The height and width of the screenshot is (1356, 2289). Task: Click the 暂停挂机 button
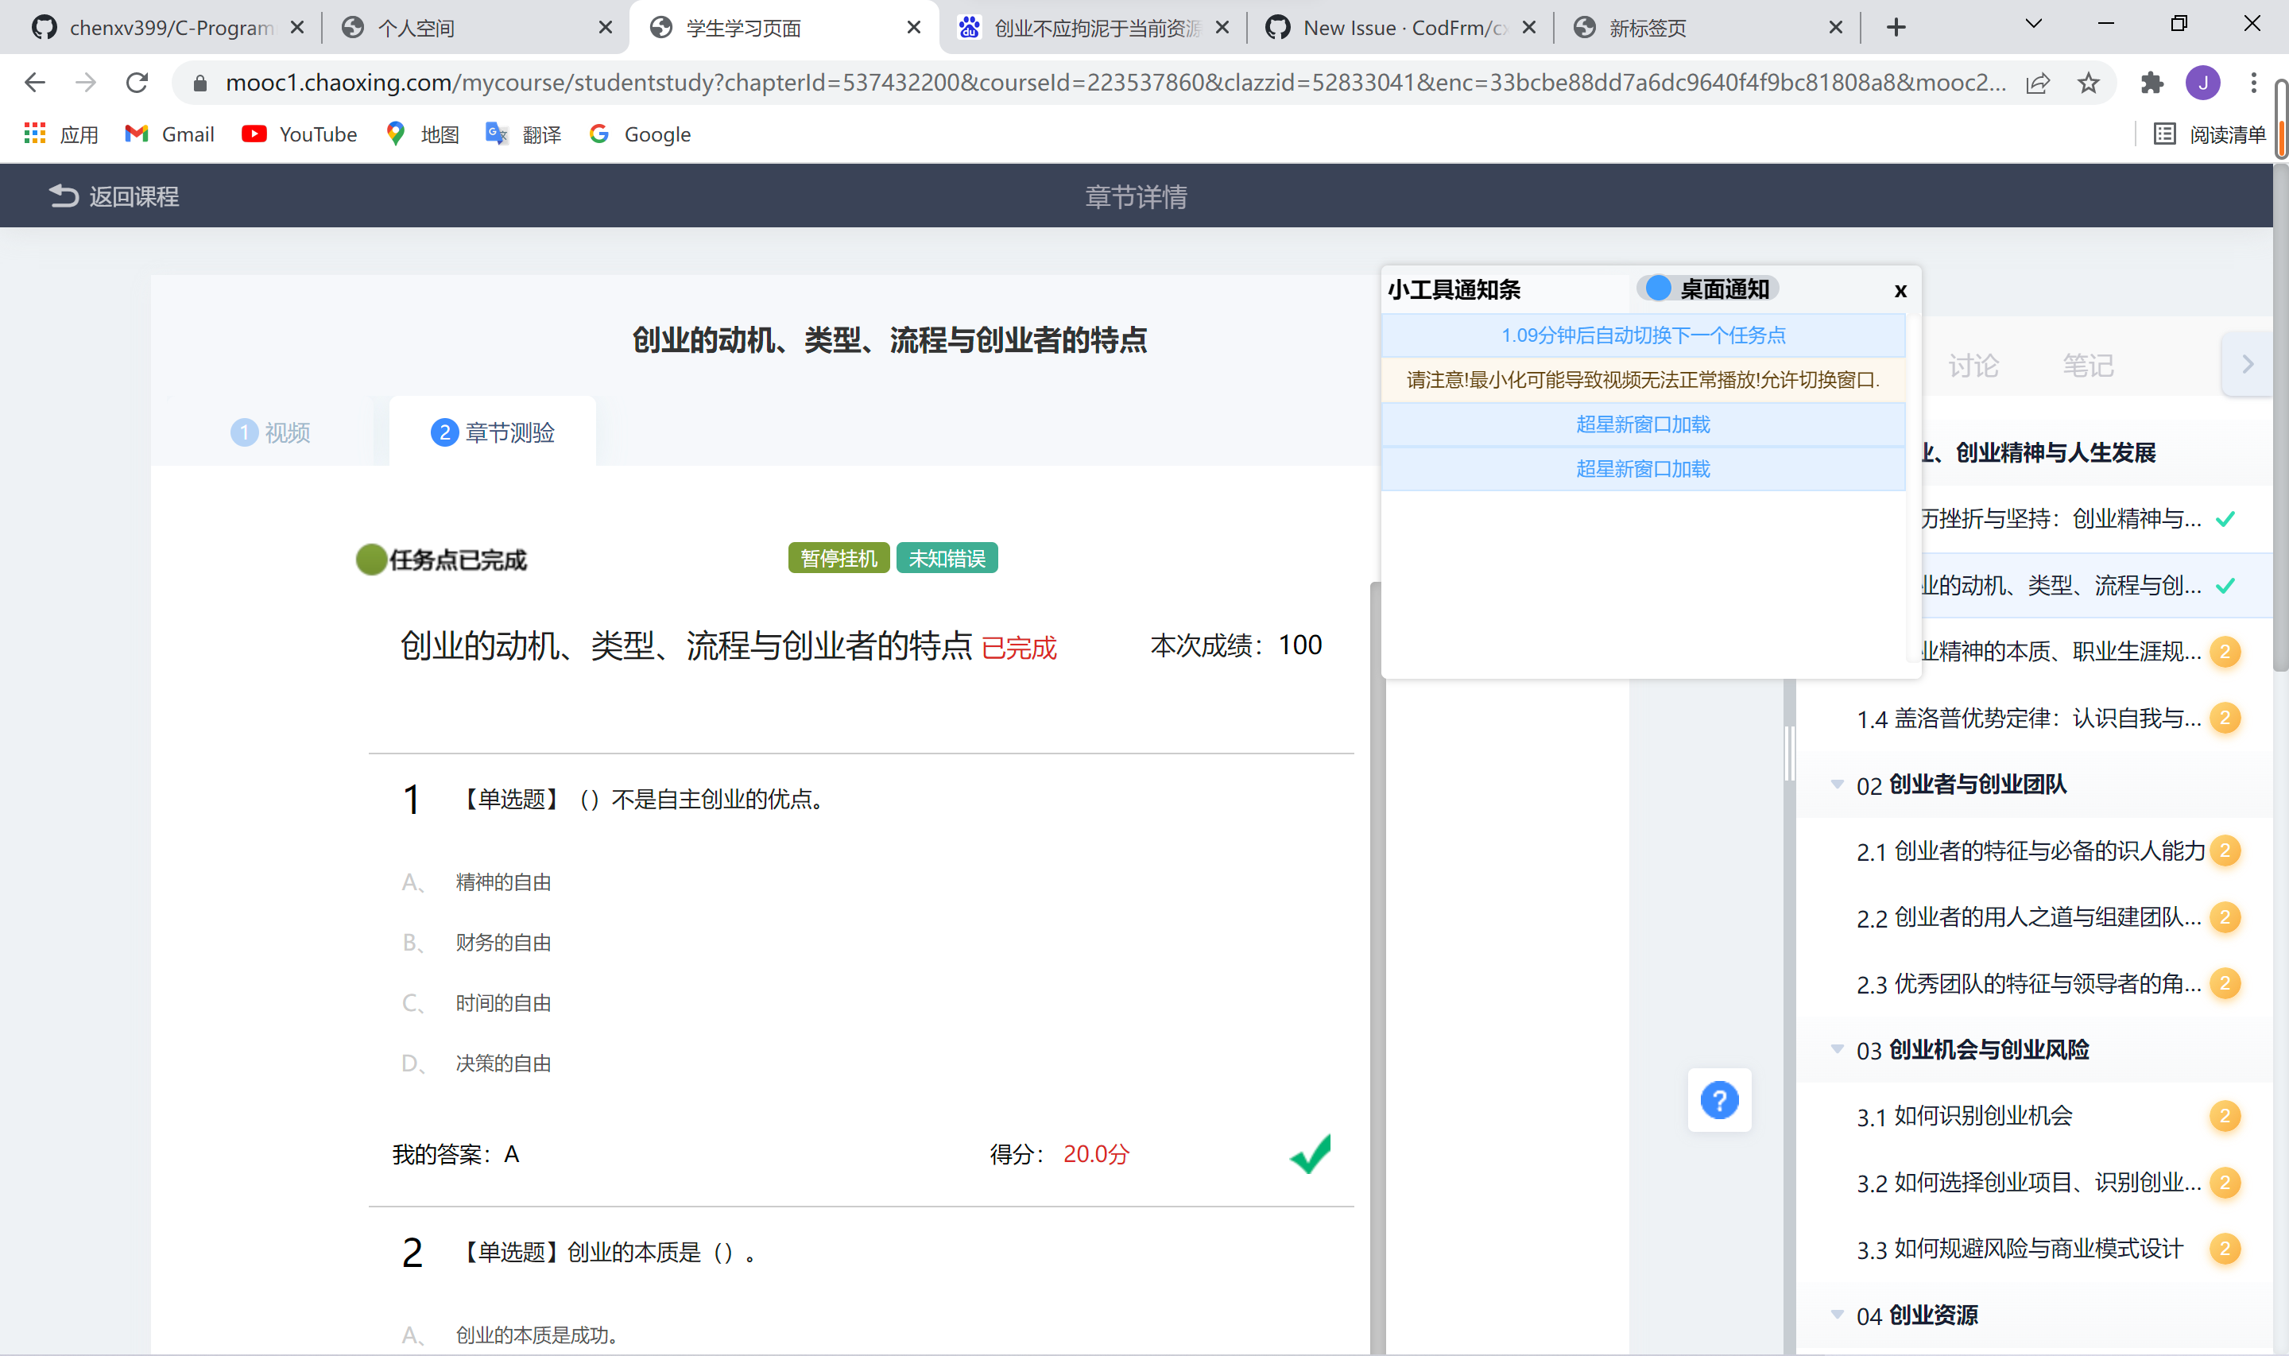click(x=838, y=557)
